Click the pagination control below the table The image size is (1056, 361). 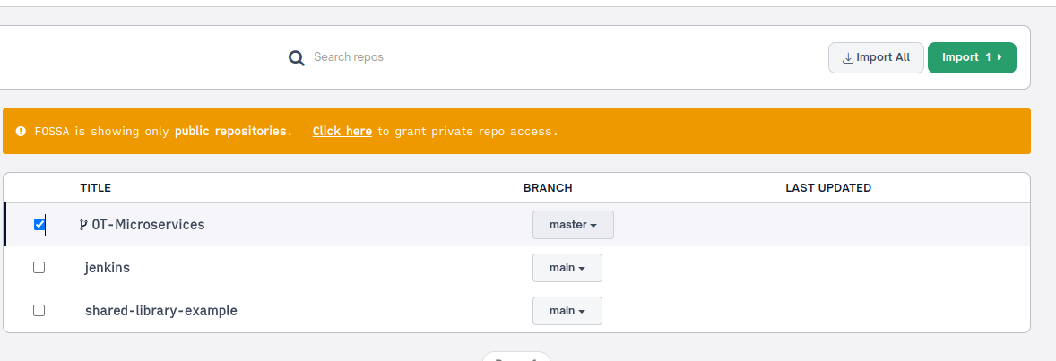[516, 357]
